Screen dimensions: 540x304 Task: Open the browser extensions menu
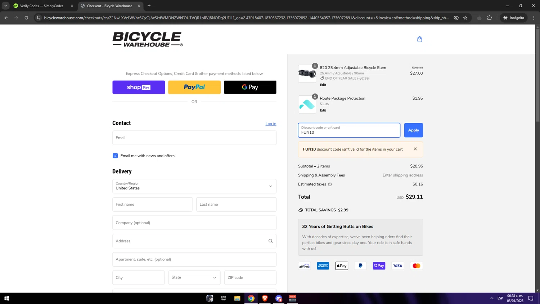tap(489, 18)
